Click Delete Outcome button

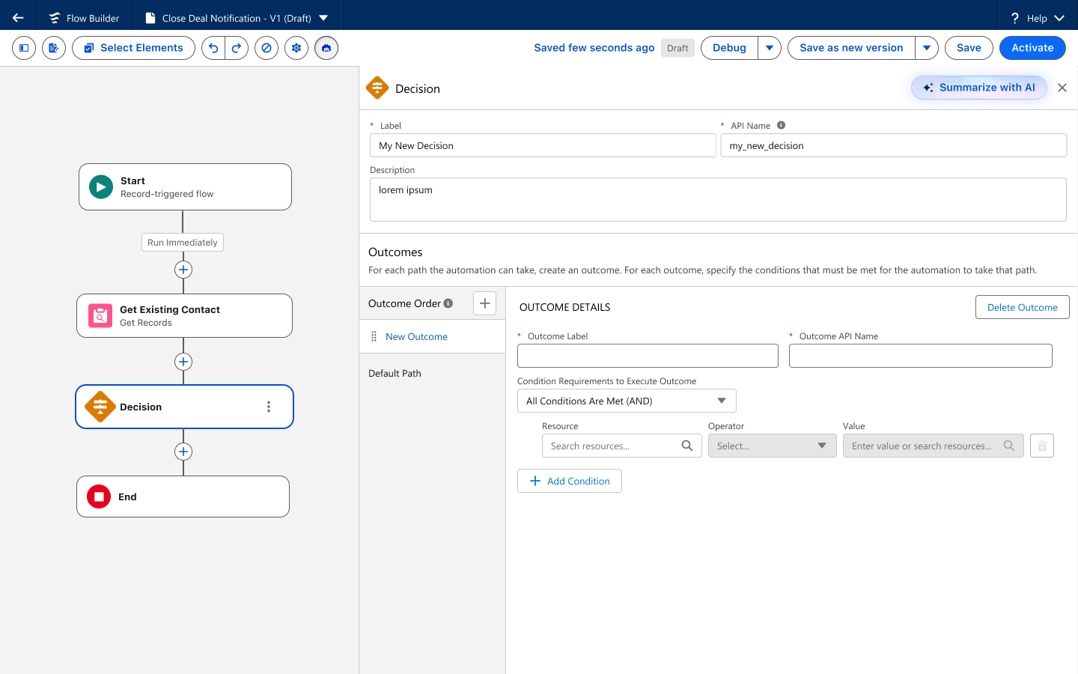[x=1023, y=307]
